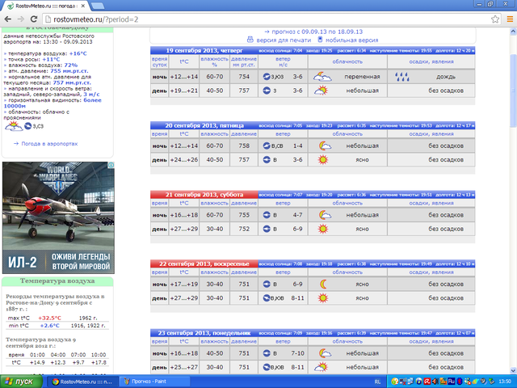Click wind direction icon for 19 September night
517x388 pixels.
pos(267,77)
